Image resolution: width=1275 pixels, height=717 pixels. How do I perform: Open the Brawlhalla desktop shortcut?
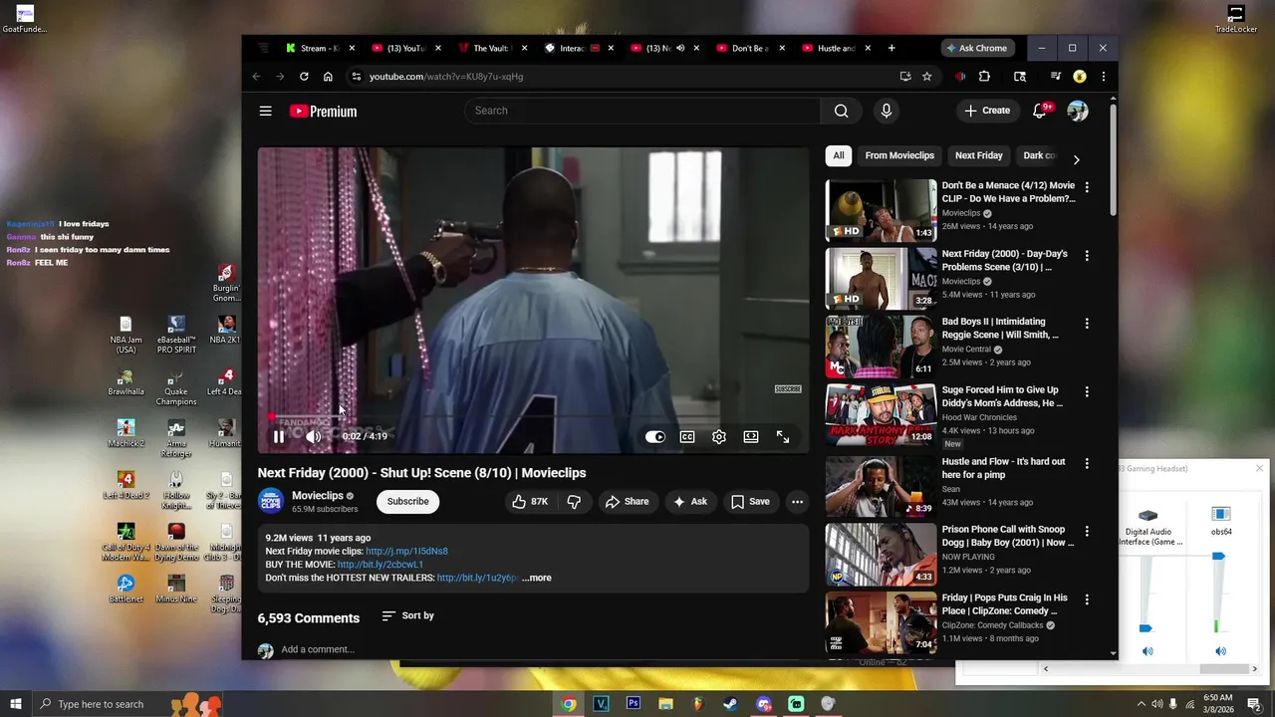pos(126,382)
